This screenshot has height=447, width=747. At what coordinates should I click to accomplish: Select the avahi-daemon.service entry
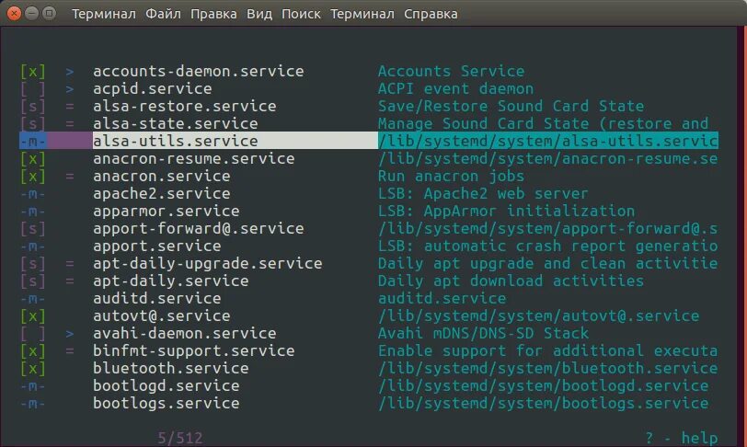184,334
